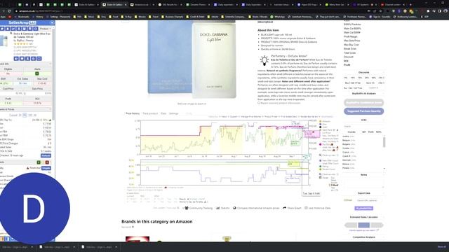Click Suggested Purchase Quantity button
Image resolution: width=449 pixels, height=252 pixels.
(363, 111)
